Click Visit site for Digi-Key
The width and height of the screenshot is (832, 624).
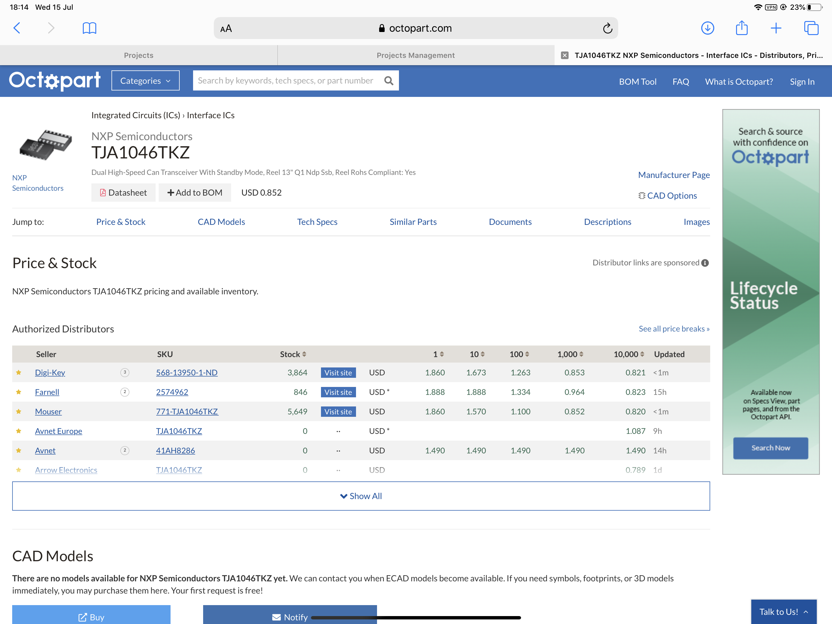[338, 372]
